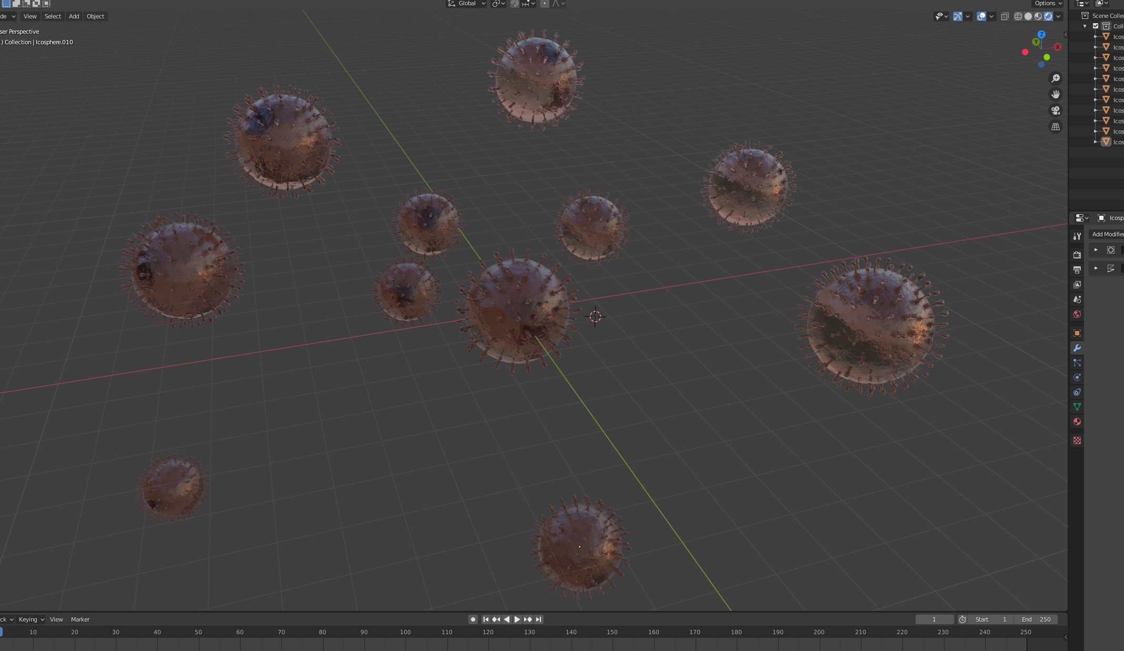Click the green Y axis on navigation gizmo
The height and width of the screenshot is (651, 1124).
pyautogui.click(x=1036, y=42)
